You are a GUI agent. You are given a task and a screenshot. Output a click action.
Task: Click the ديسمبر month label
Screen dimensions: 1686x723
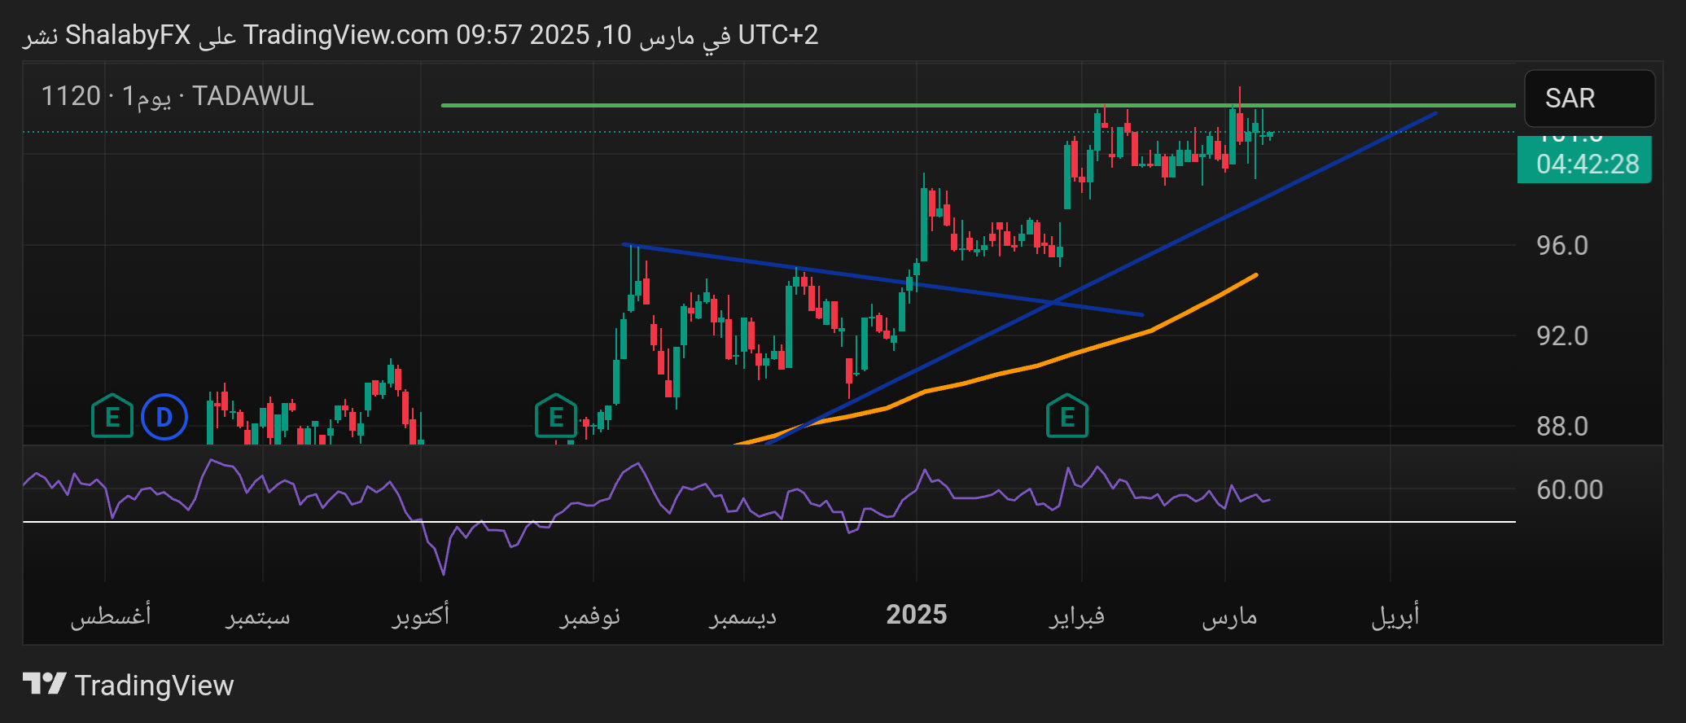point(742,616)
